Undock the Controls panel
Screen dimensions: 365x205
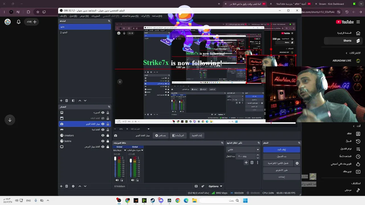tap(299, 143)
